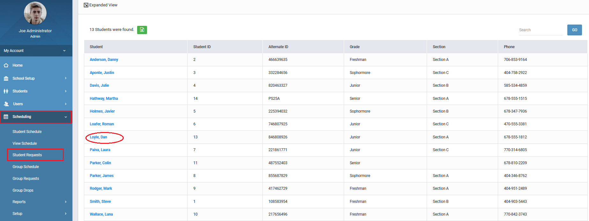This screenshot has height=221, width=589.
Task: Open student Holmes, Javier
Action: pyautogui.click(x=102, y=111)
